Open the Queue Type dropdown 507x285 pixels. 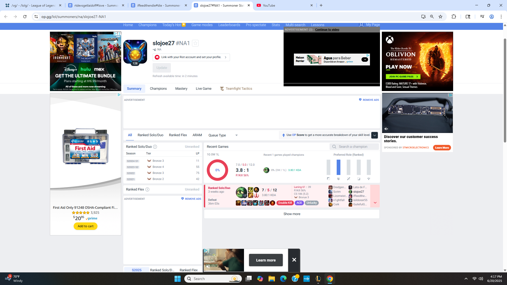pyautogui.click(x=223, y=135)
